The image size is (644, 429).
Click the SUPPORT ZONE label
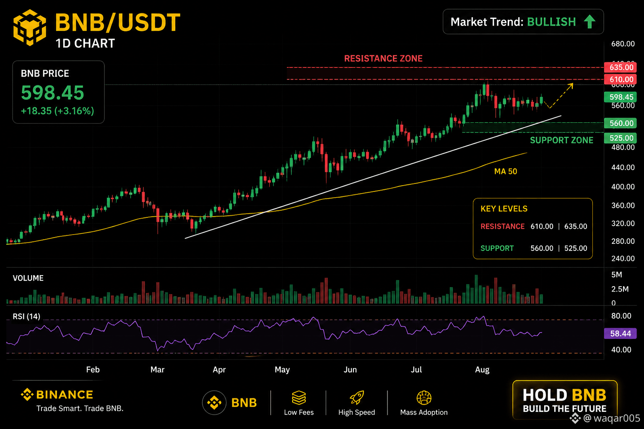(x=561, y=140)
